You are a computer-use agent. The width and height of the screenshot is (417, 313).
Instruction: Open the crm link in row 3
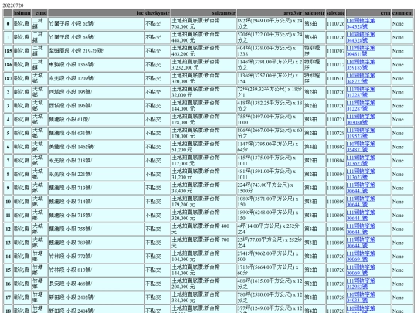pyautogui.click(x=361, y=106)
